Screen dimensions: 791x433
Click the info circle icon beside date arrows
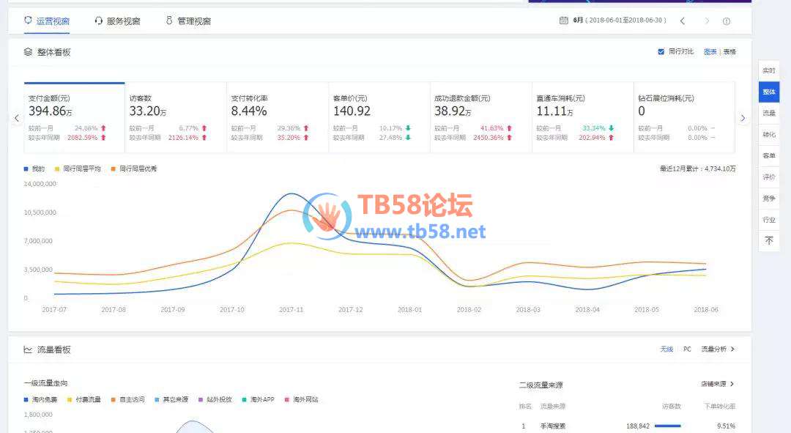coord(727,21)
